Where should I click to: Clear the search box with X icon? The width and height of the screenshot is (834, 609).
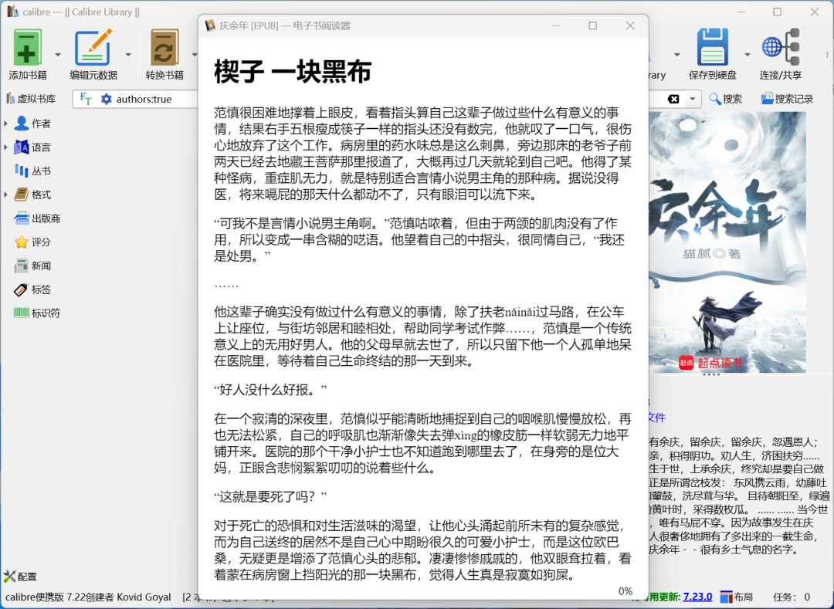(x=673, y=99)
